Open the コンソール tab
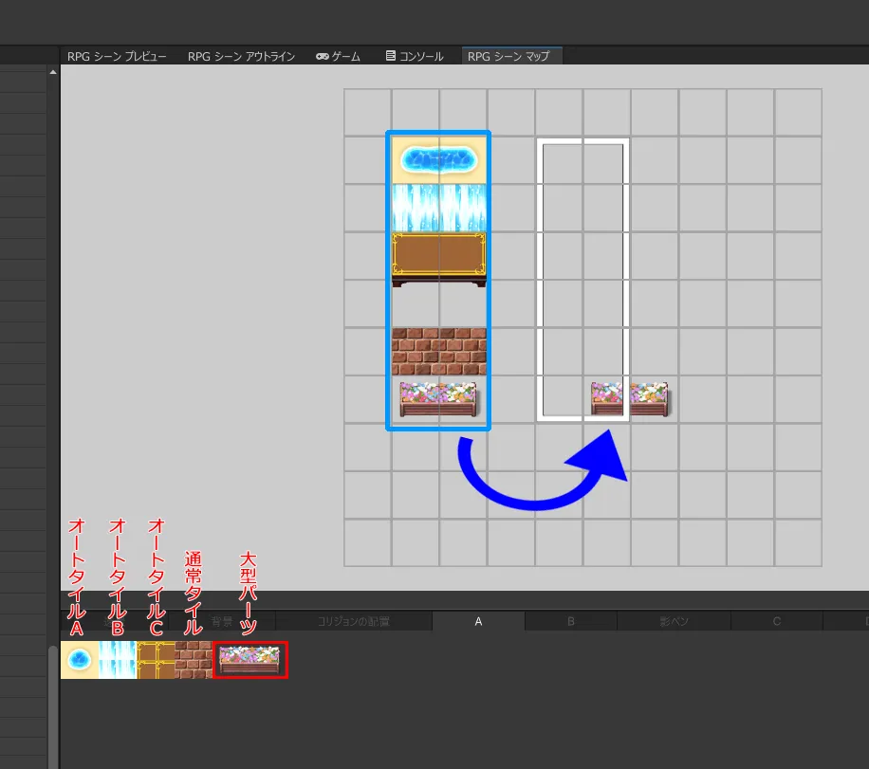The height and width of the screenshot is (769, 869). (x=415, y=56)
